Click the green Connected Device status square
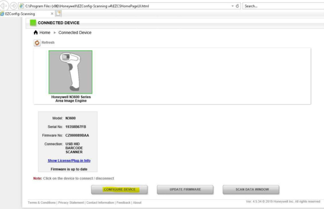The image size is (324, 209). point(33,23)
